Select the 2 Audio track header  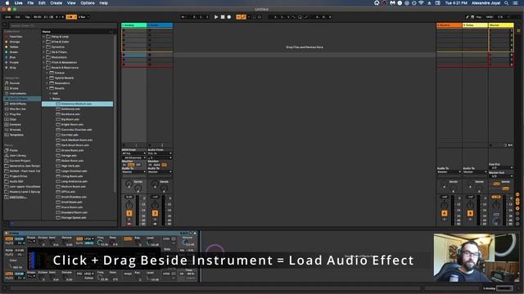(x=160, y=25)
